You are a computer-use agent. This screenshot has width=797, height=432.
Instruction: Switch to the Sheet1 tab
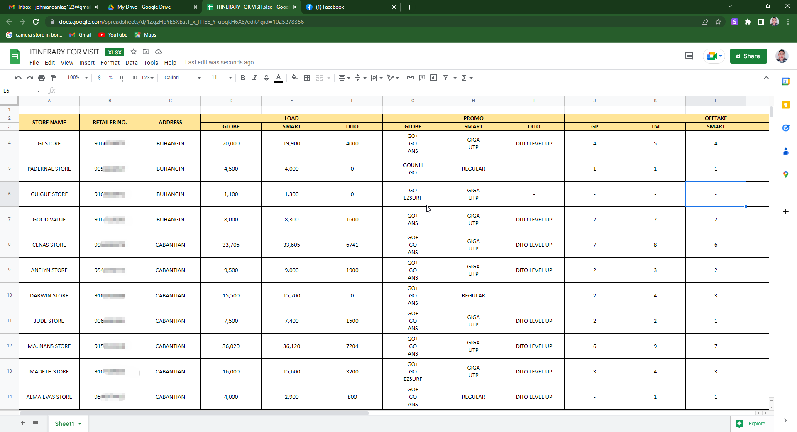[65, 424]
